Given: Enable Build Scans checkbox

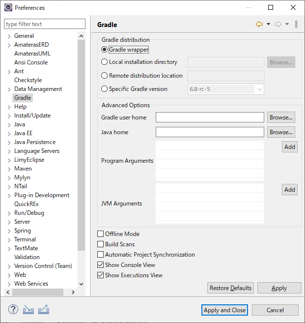Looking at the screenshot, I should pos(100,244).
